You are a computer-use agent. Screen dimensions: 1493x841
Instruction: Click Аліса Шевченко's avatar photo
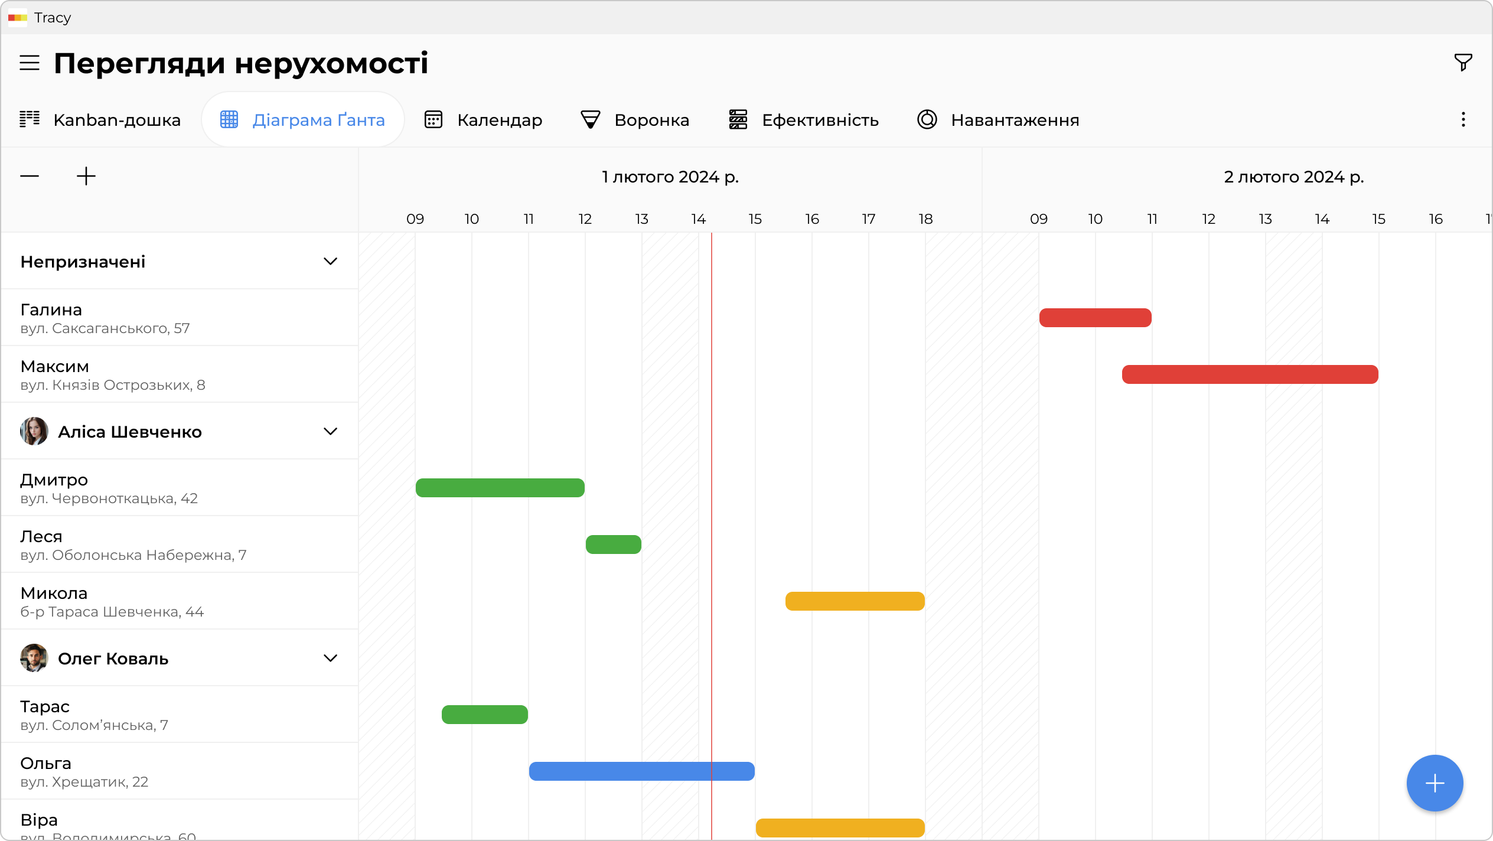[x=34, y=431]
